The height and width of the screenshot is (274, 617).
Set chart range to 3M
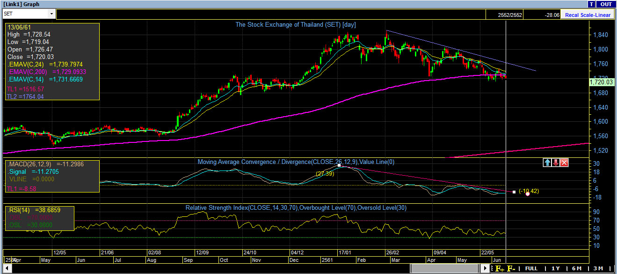[x=598, y=269]
